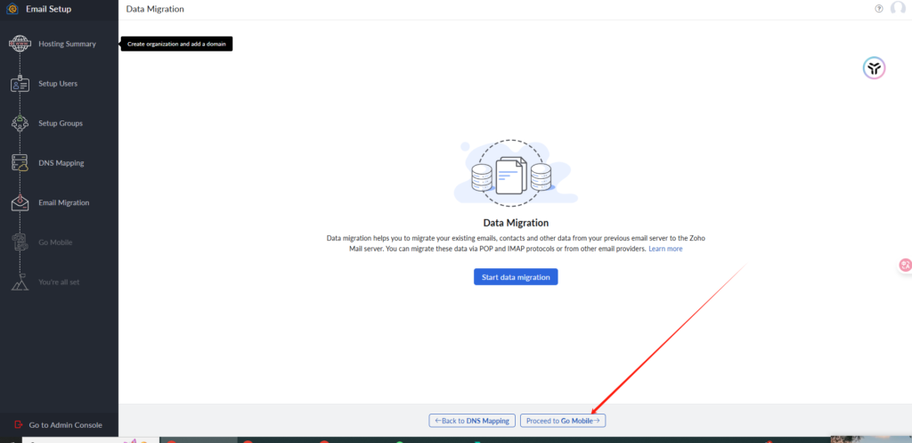Open the Email Migration step
Viewport: 912px width, 443px height.
tap(64, 202)
